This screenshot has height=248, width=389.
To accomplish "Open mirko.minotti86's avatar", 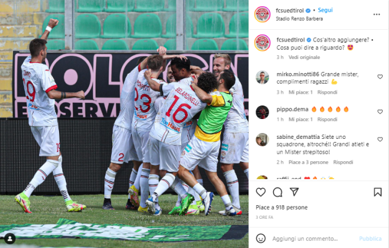I will pyautogui.click(x=262, y=77).
